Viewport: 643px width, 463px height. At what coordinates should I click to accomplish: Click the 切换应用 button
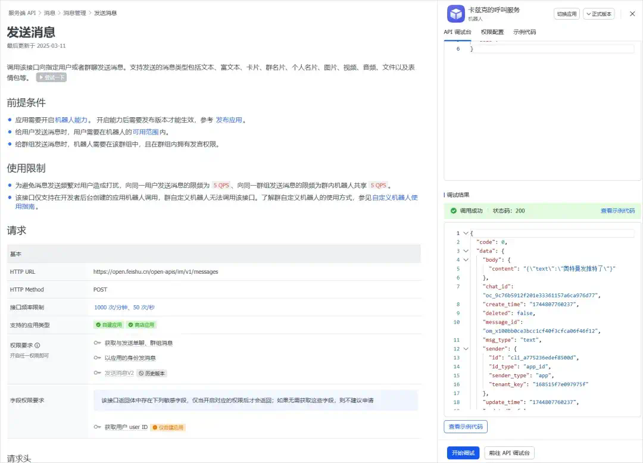coord(567,14)
